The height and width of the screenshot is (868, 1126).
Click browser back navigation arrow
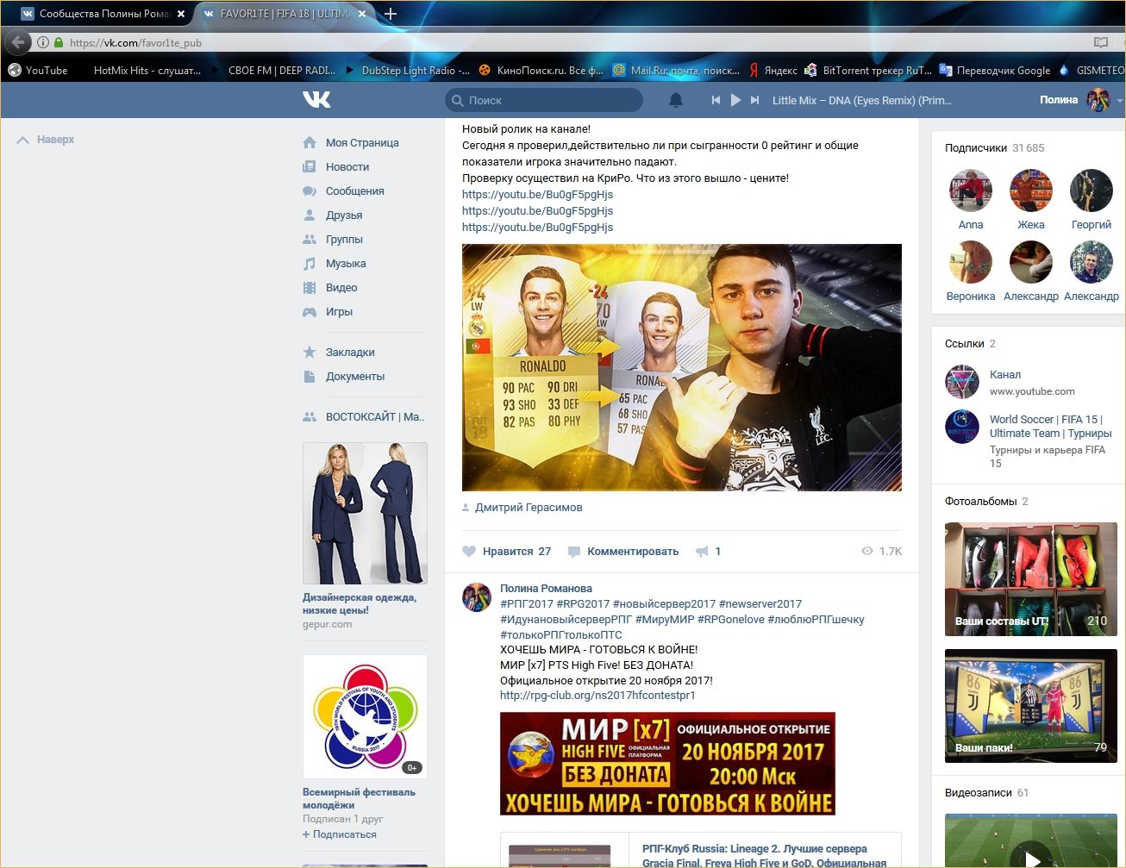coord(18,42)
